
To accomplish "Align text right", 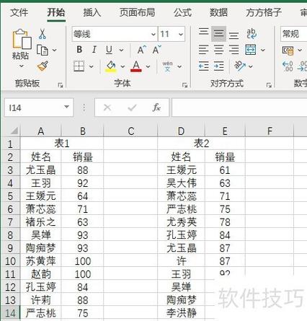I will [233, 50].
